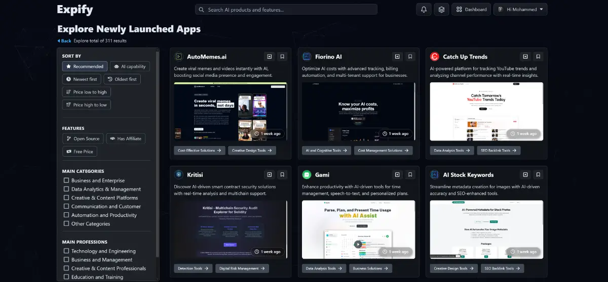Filter by Open Source feature
Image resolution: width=608 pixels, height=282 pixels.
(83, 138)
